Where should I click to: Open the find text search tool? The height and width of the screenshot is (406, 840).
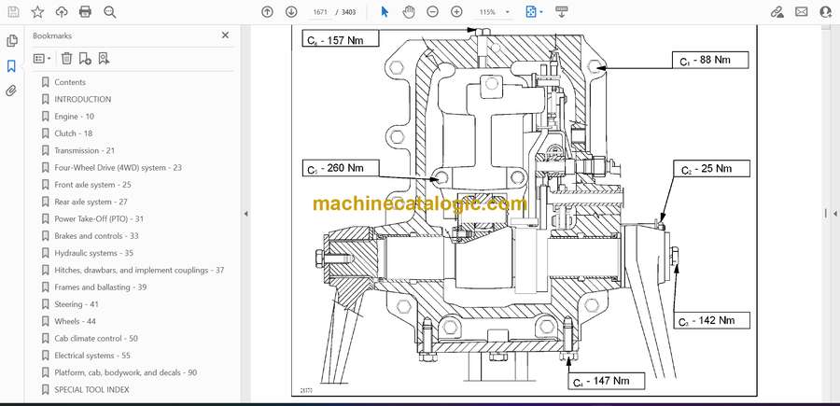pos(110,12)
